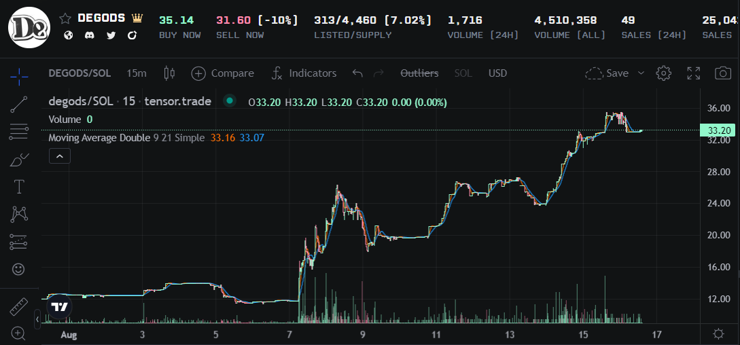Image resolution: width=740 pixels, height=345 pixels.
Task: Click the date label 17 on axis
Action: pos(656,335)
